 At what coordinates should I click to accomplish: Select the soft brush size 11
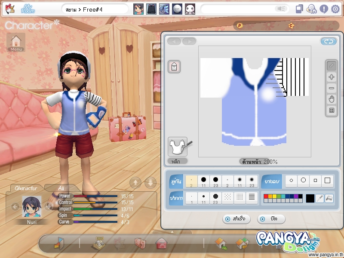click(x=240, y=181)
